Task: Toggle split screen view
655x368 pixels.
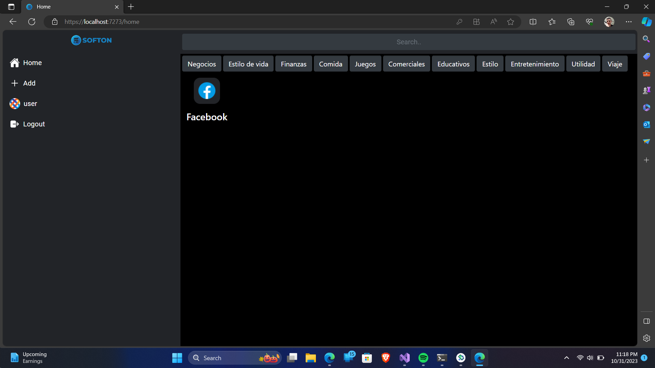Action: [x=533, y=22]
